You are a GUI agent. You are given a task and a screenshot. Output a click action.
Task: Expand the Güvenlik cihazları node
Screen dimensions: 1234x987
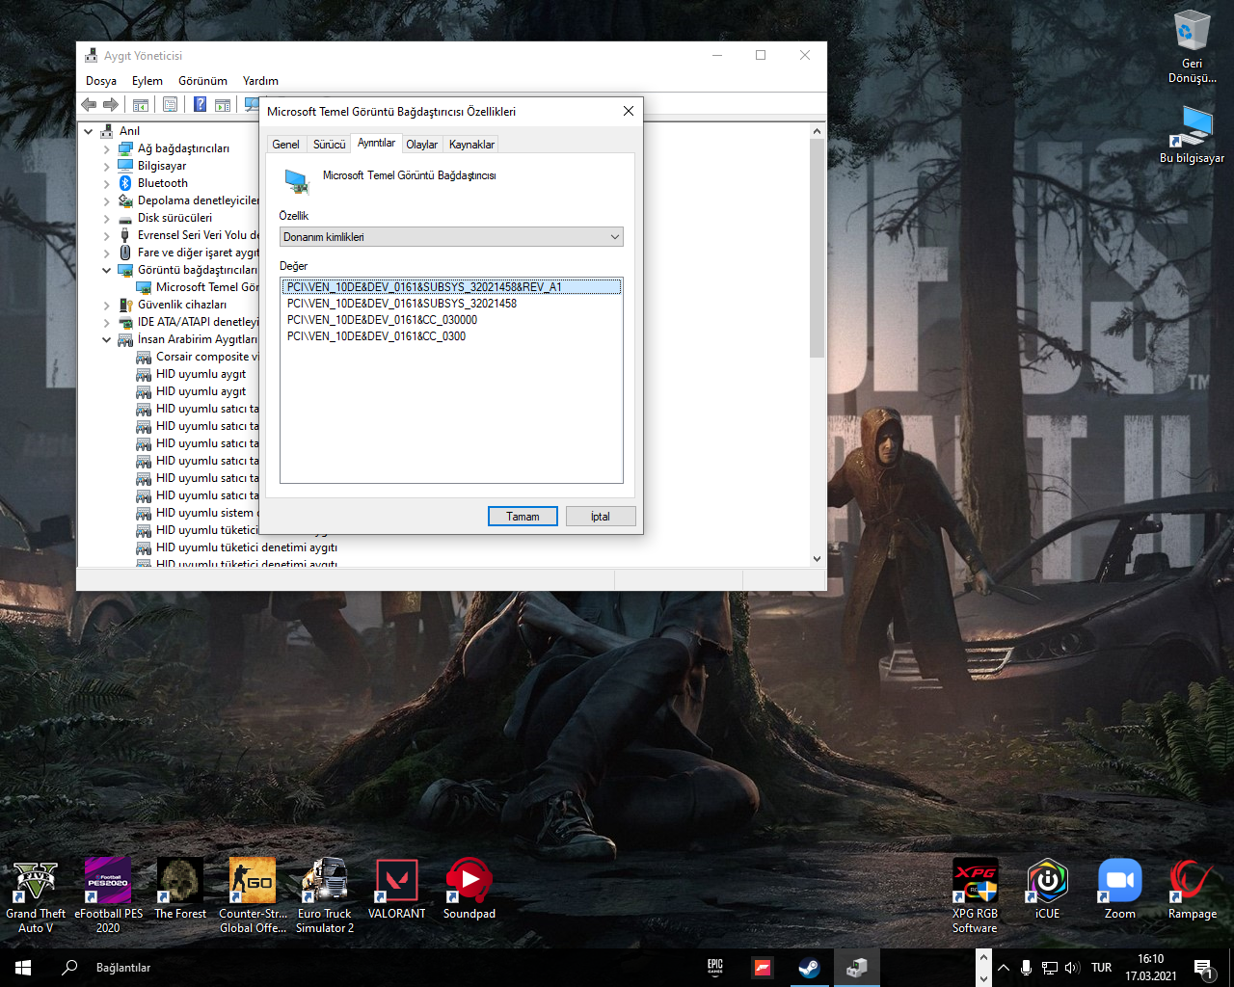pyautogui.click(x=106, y=306)
